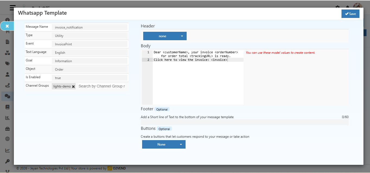Click line 2 of the Body editor
Image resolution: width=370 pixels, height=173 pixels.
click(x=198, y=60)
